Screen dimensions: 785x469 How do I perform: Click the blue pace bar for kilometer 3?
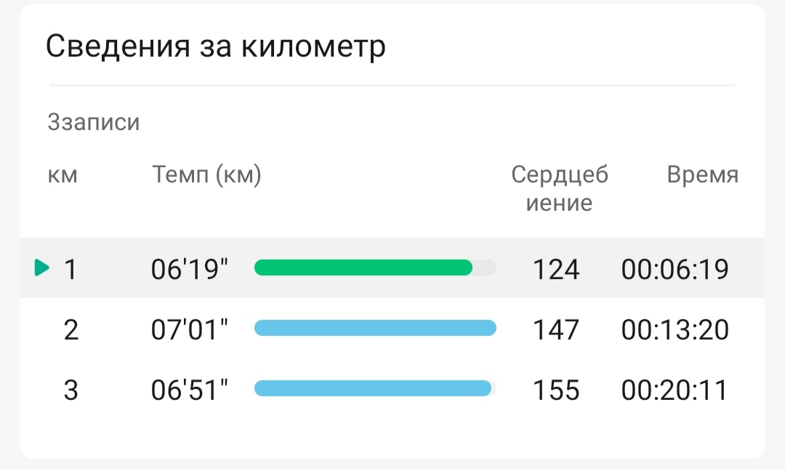pyautogui.click(x=373, y=388)
